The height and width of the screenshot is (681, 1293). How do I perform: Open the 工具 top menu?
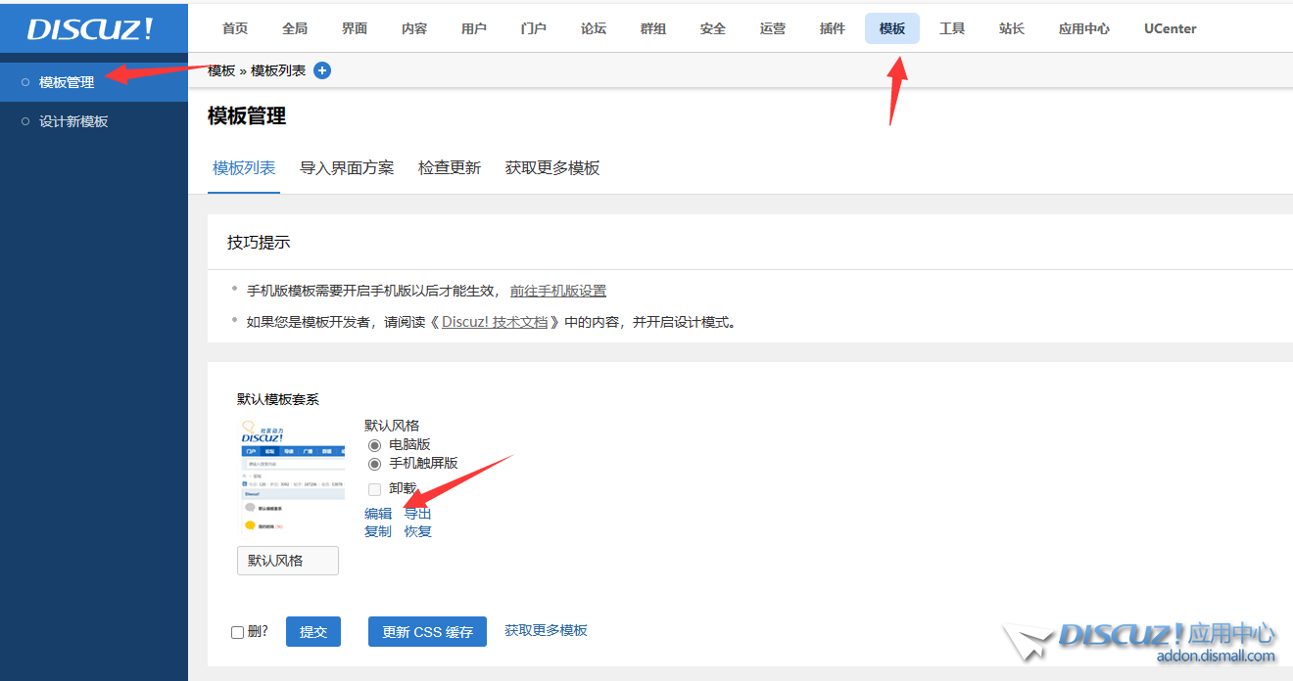(x=952, y=28)
